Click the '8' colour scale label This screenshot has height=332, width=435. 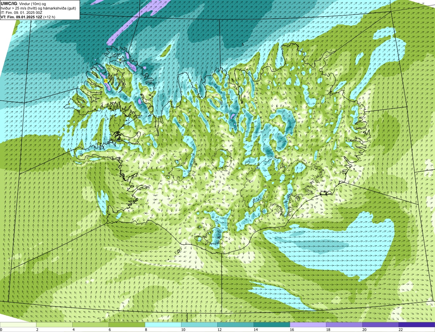146,330
